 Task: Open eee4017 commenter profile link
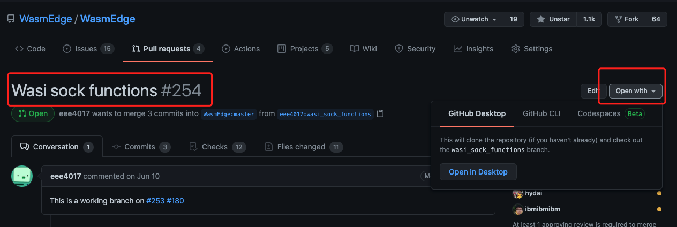point(65,176)
